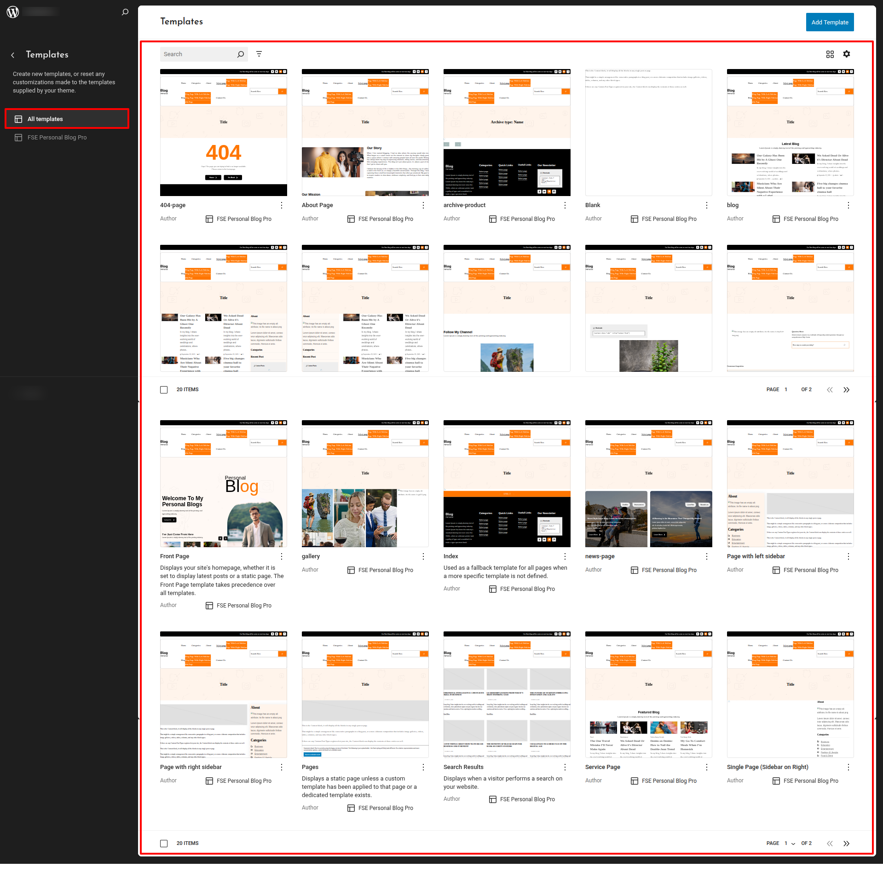Click into the template Search field
This screenshot has height=879, width=883.
click(198, 54)
